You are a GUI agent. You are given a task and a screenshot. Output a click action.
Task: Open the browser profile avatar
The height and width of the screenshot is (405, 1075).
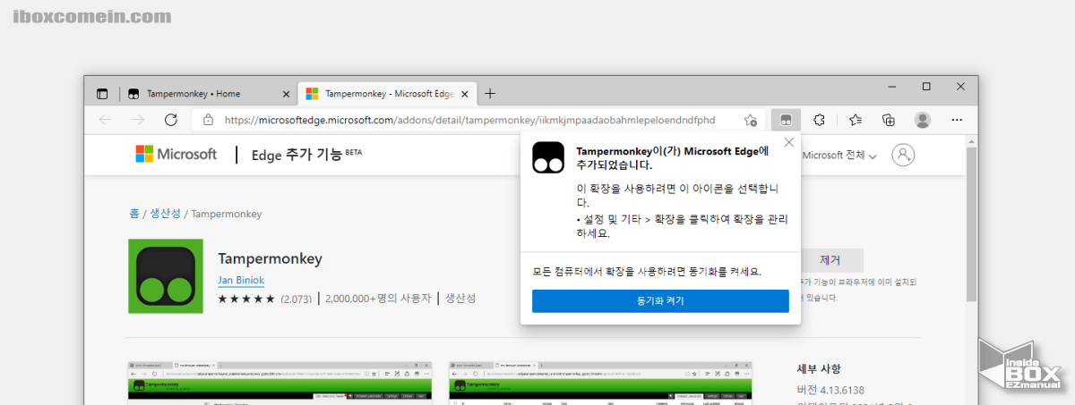coord(923,120)
